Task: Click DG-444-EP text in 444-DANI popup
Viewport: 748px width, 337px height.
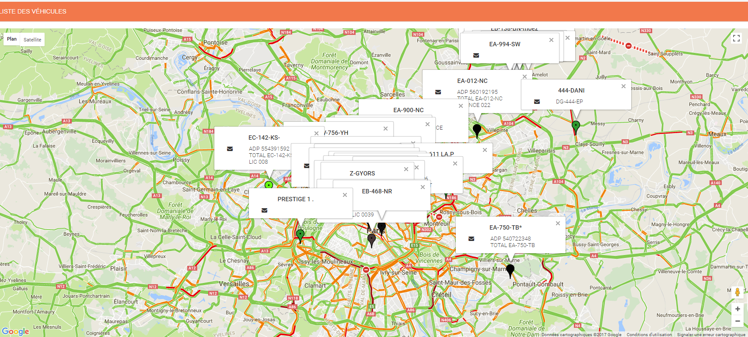Action: [570, 102]
